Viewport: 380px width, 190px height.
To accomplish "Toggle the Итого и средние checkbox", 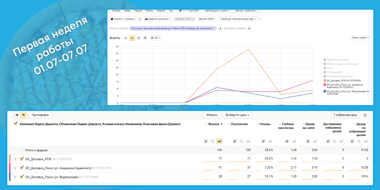I will (22, 150).
